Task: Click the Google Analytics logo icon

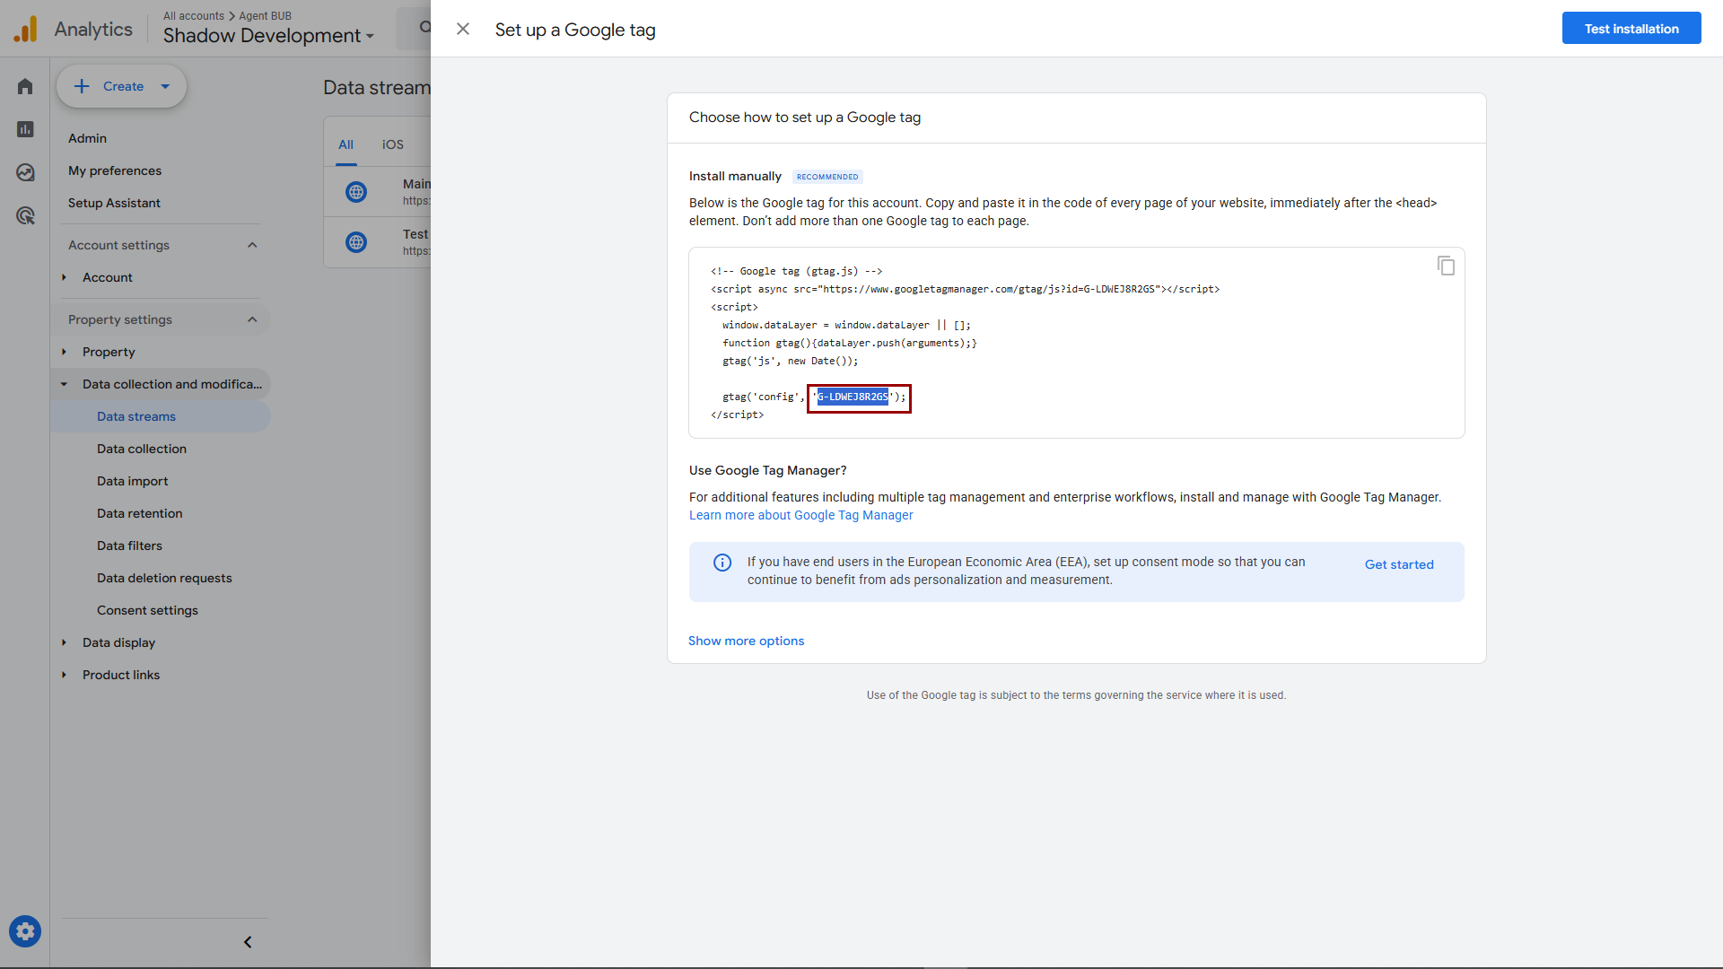Action: point(25,29)
